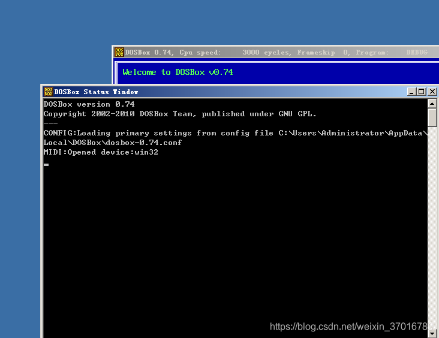Image resolution: width=439 pixels, height=338 pixels.
Task: Close the DOSBox Status Window
Action: tap(432, 92)
